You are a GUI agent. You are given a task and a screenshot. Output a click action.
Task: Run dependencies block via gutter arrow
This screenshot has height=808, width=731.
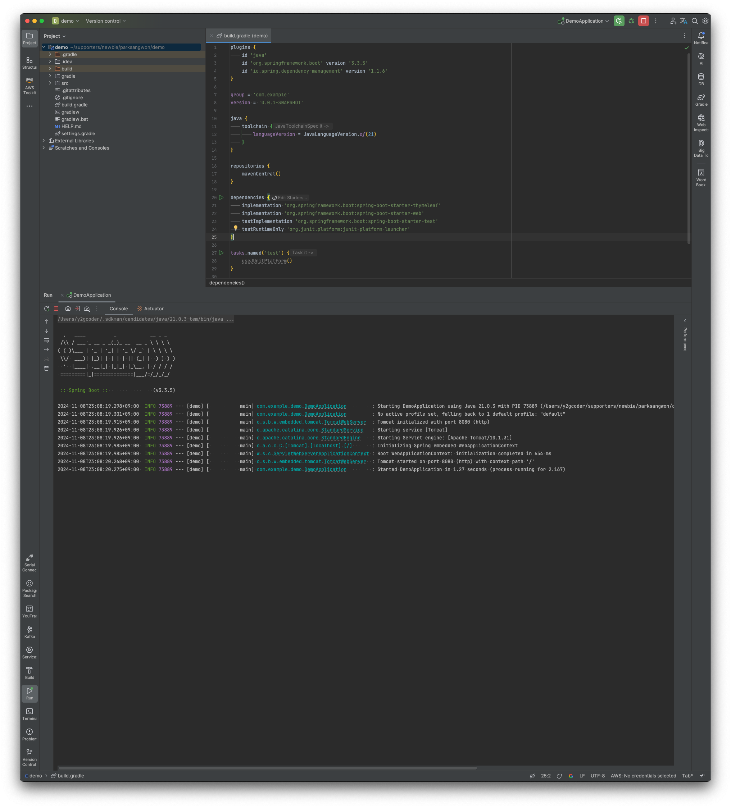221,197
